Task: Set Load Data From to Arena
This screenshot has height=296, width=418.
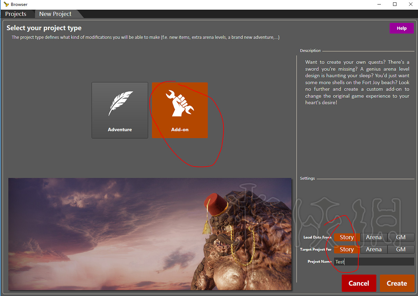Action: point(374,237)
